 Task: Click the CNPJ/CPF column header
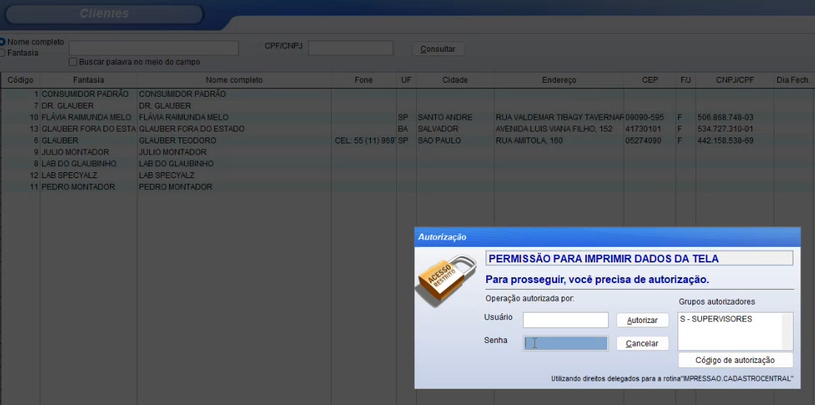pyautogui.click(x=734, y=80)
